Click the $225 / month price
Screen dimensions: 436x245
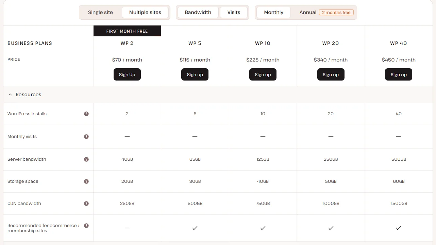[263, 60]
